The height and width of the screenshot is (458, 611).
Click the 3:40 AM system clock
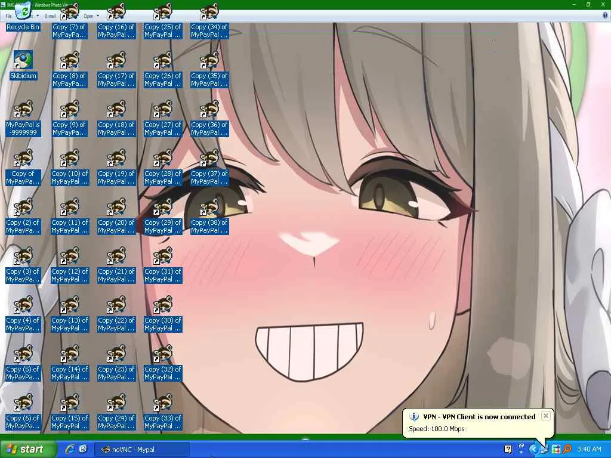pyautogui.click(x=589, y=450)
